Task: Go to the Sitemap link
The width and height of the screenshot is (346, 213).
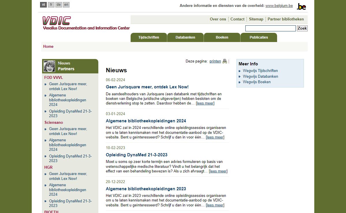Action: point(256,19)
